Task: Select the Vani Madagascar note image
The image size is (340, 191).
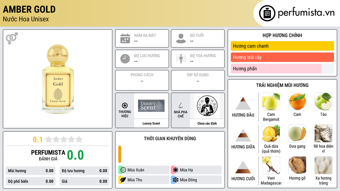Action: point(271,165)
